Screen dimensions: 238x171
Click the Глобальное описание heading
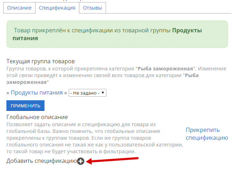pos(37,117)
